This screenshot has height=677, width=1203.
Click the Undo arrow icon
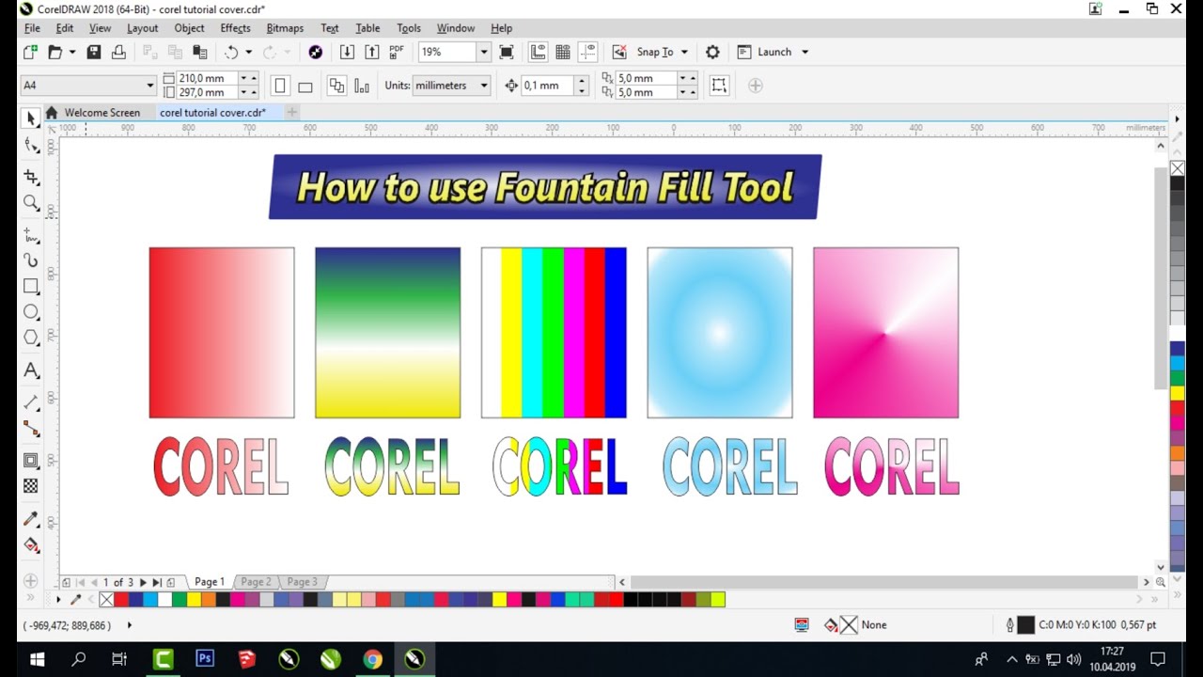point(231,53)
